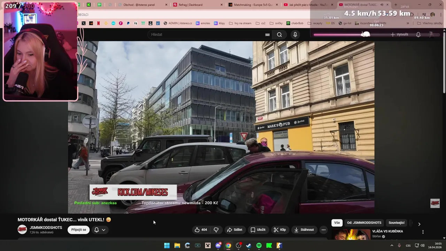Join the channel via Připojit se
This screenshot has width=446, height=251.
point(79,230)
